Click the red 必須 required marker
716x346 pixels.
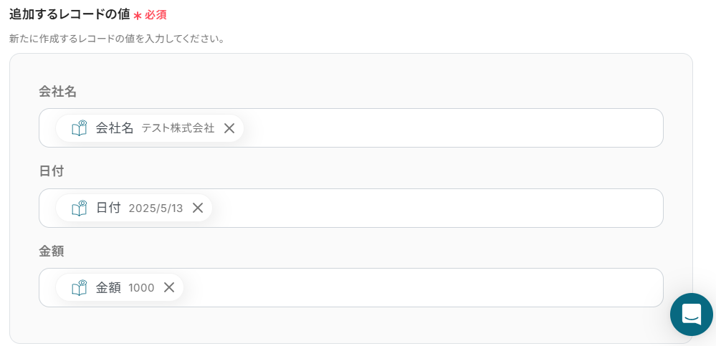[x=156, y=15]
